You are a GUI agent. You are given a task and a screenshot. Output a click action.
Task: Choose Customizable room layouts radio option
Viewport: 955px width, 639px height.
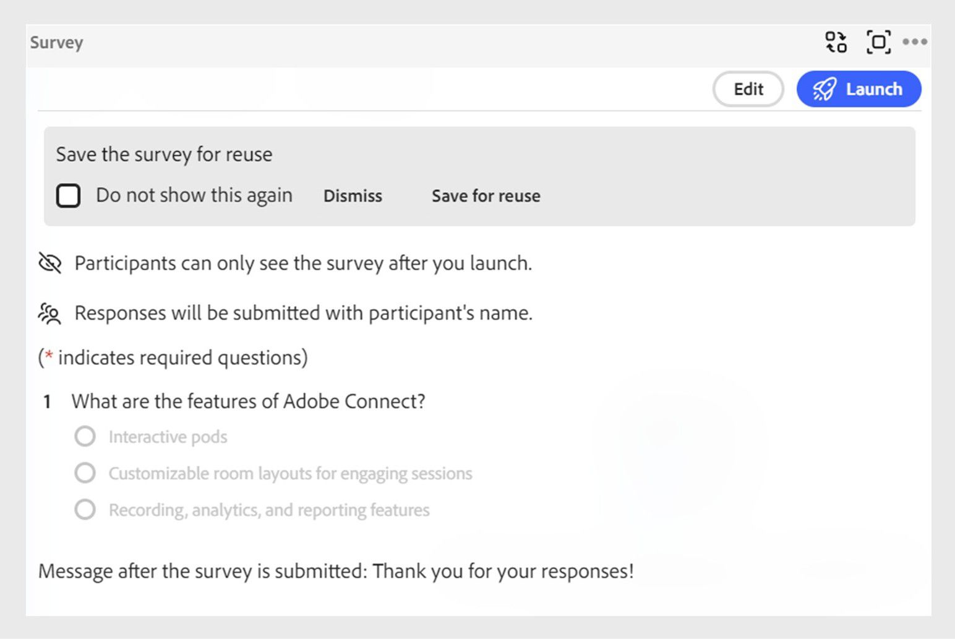[85, 473]
